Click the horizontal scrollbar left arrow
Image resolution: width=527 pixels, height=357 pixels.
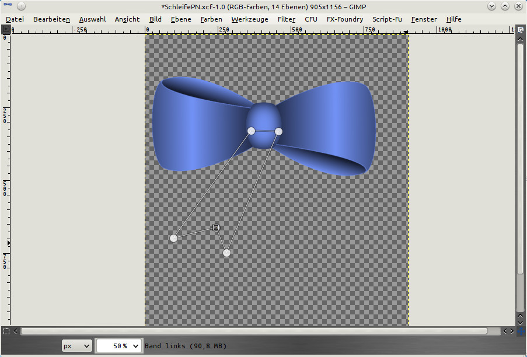click(16, 331)
